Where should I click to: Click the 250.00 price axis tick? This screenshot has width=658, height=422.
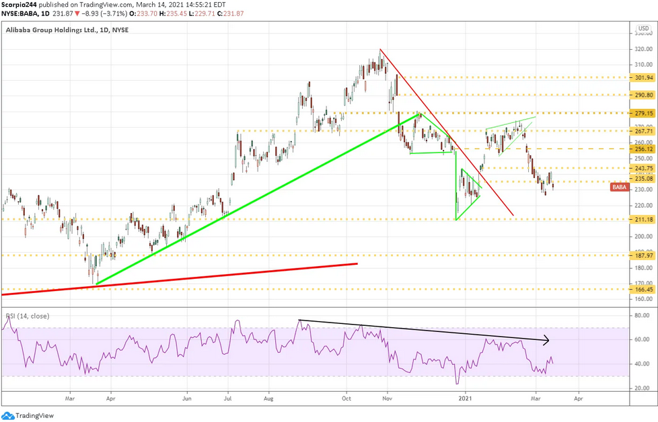pyautogui.click(x=644, y=159)
